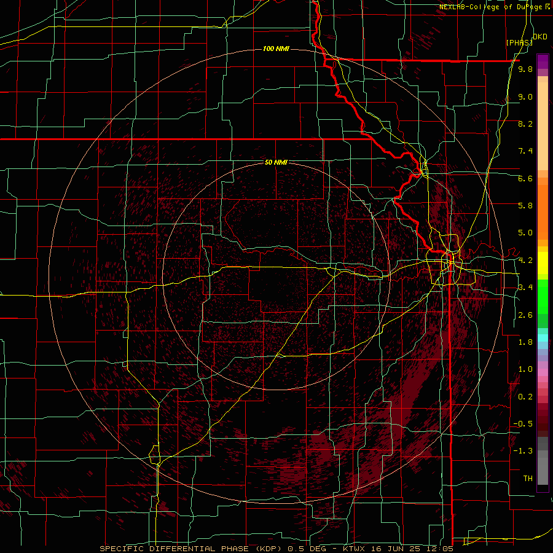
Task: Click the 0.5 DEG elevation text
Action: (307, 549)
